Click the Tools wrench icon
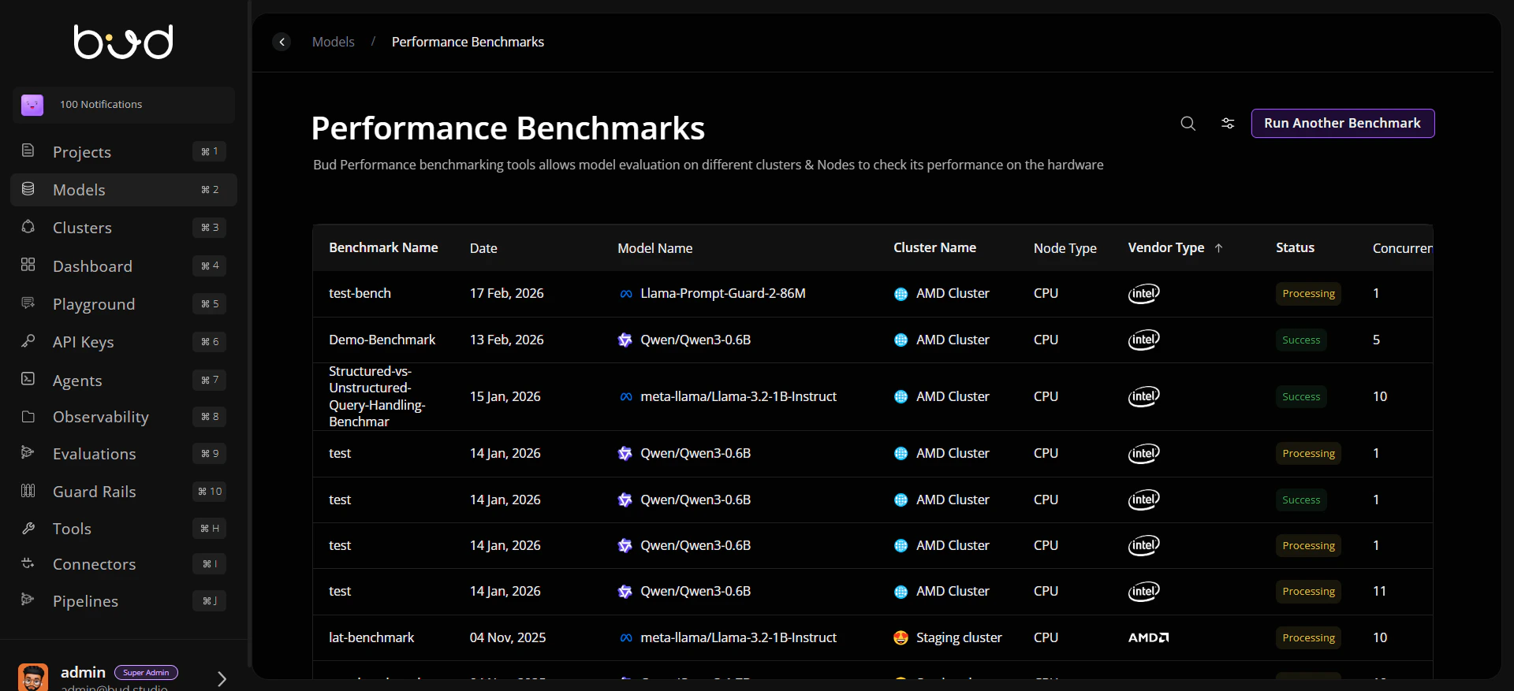Image resolution: width=1514 pixels, height=691 pixels. [28, 528]
